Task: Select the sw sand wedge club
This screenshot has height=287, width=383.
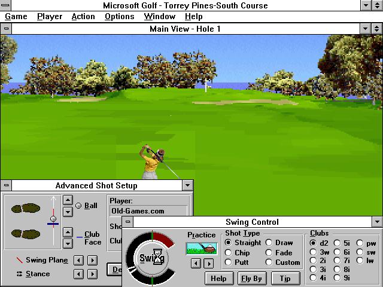Action: [x=366, y=252]
